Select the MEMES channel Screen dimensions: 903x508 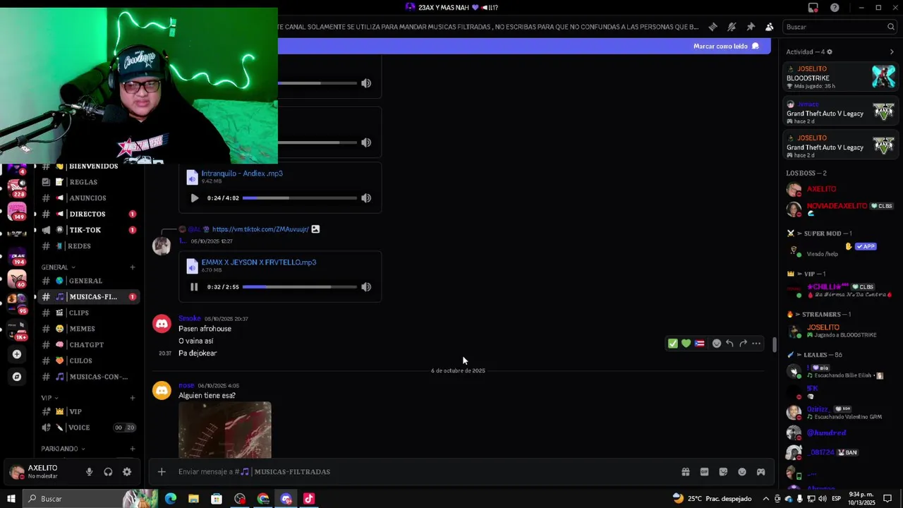88,329
